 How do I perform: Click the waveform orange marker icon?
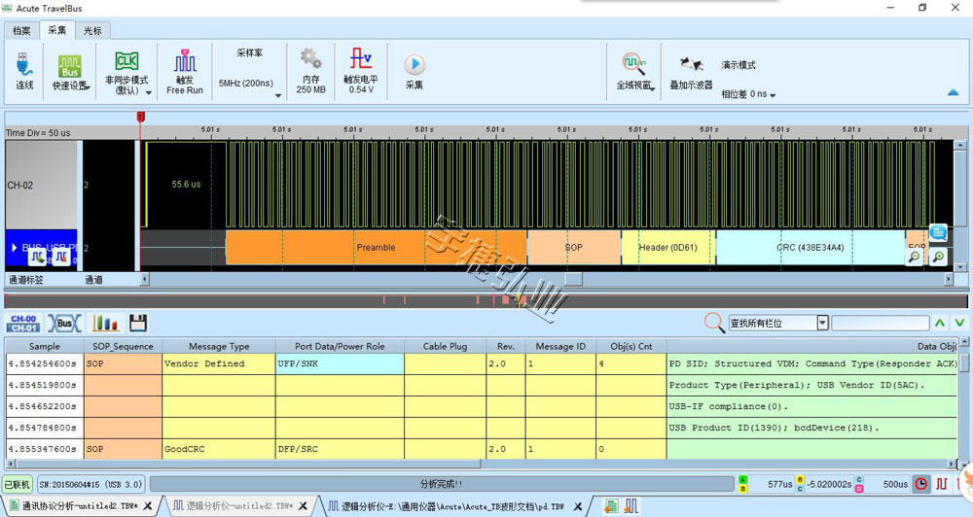[x=60, y=256]
